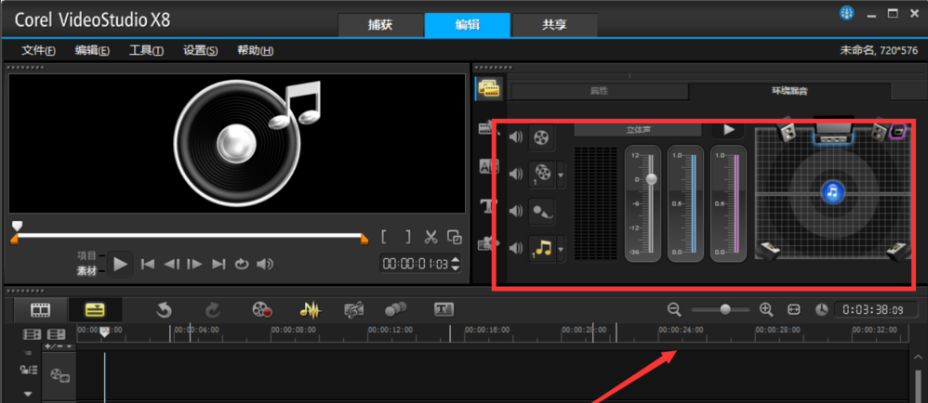The width and height of the screenshot is (928, 403).
Task: Open the Subtitle Editor toolbar icon
Action: (x=444, y=309)
